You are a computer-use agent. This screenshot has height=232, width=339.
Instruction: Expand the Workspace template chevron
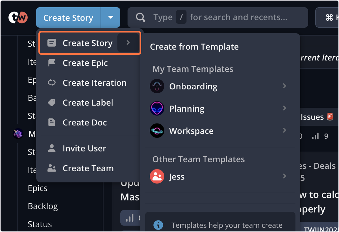284,130
